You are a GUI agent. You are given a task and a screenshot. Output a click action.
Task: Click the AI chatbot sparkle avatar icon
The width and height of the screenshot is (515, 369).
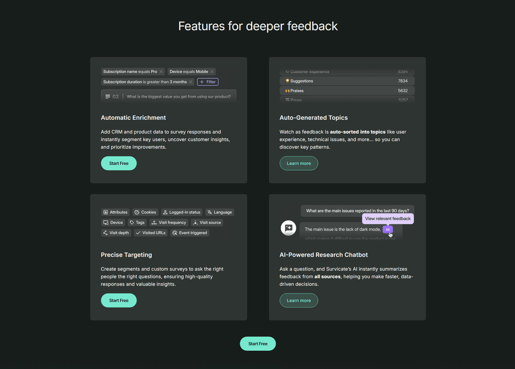click(288, 228)
